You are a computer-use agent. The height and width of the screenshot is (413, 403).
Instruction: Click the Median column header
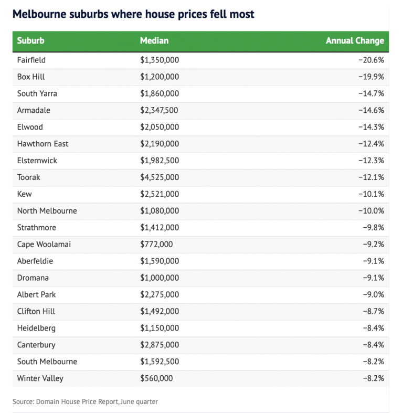[x=154, y=41]
